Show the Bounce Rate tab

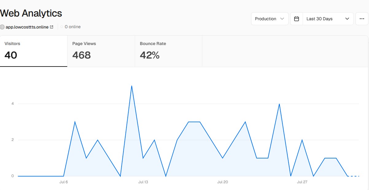click(x=168, y=51)
